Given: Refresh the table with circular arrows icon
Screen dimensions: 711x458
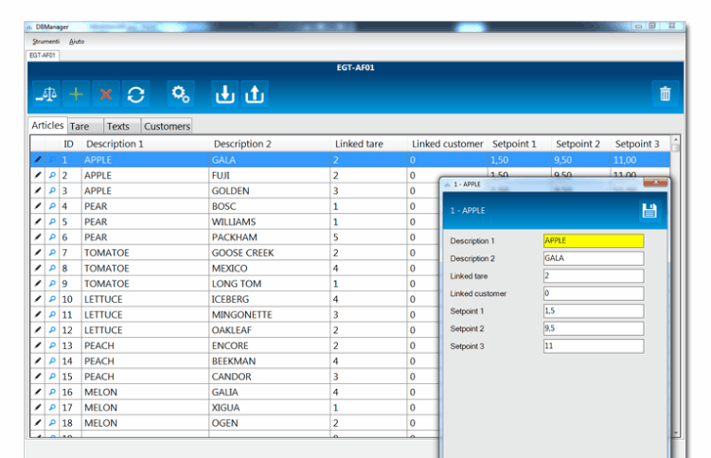Looking at the screenshot, I should click(x=135, y=95).
